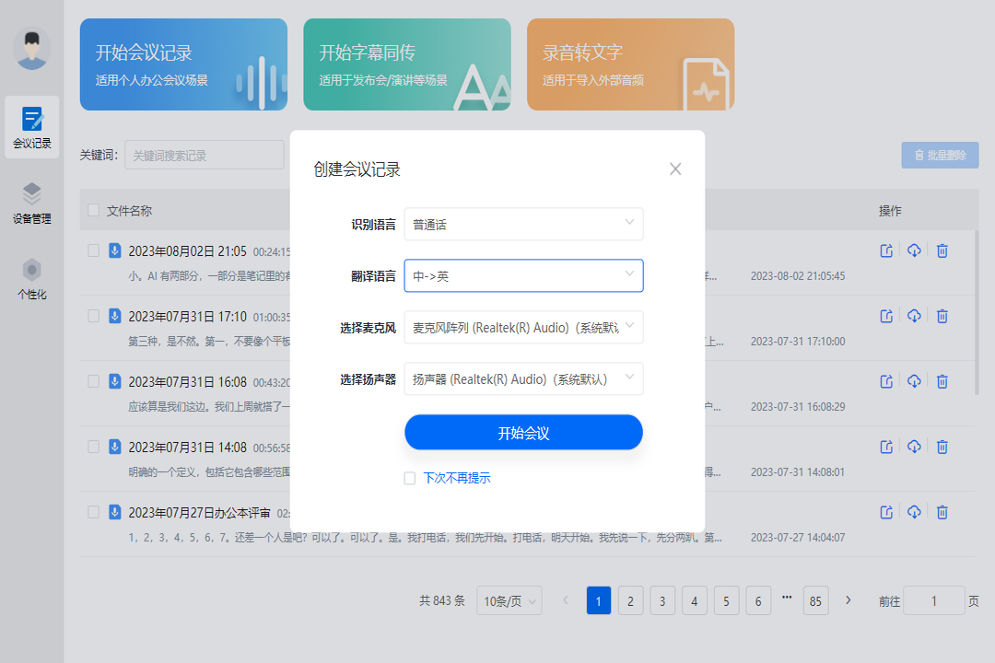Click the 开始会议 button
The width and height of the screenshot is (995, 663).
point(523,432)
